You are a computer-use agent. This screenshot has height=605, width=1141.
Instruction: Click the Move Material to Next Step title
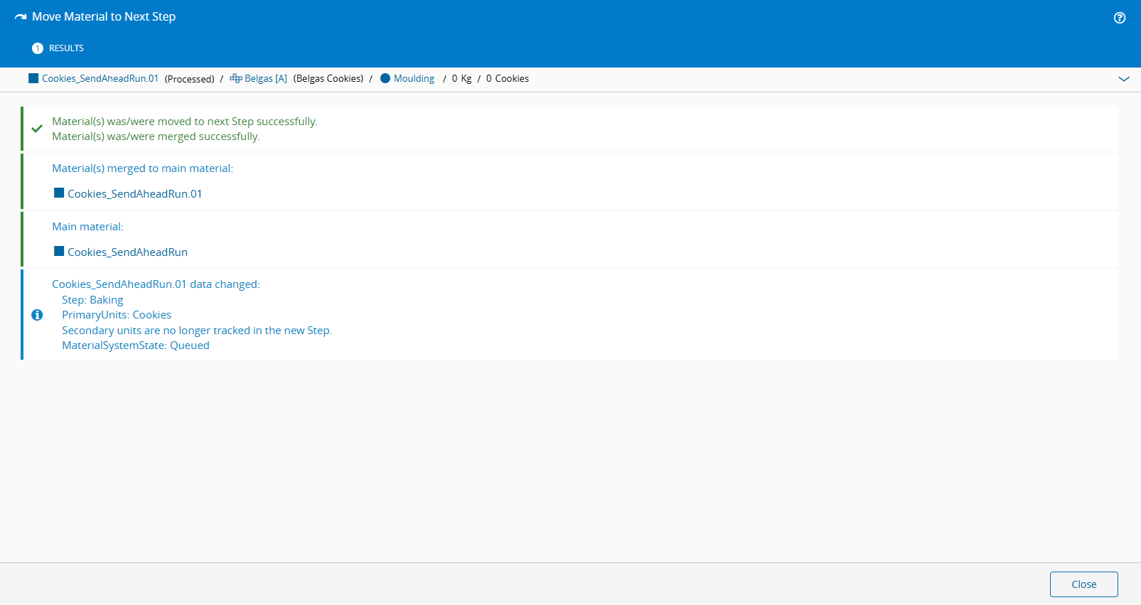click(x=104, y=16)
